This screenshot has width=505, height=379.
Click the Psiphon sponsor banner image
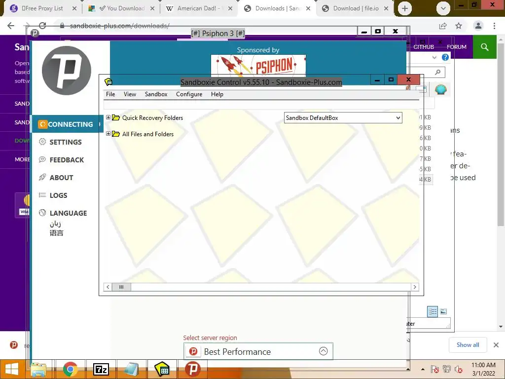tap(258, 65)
